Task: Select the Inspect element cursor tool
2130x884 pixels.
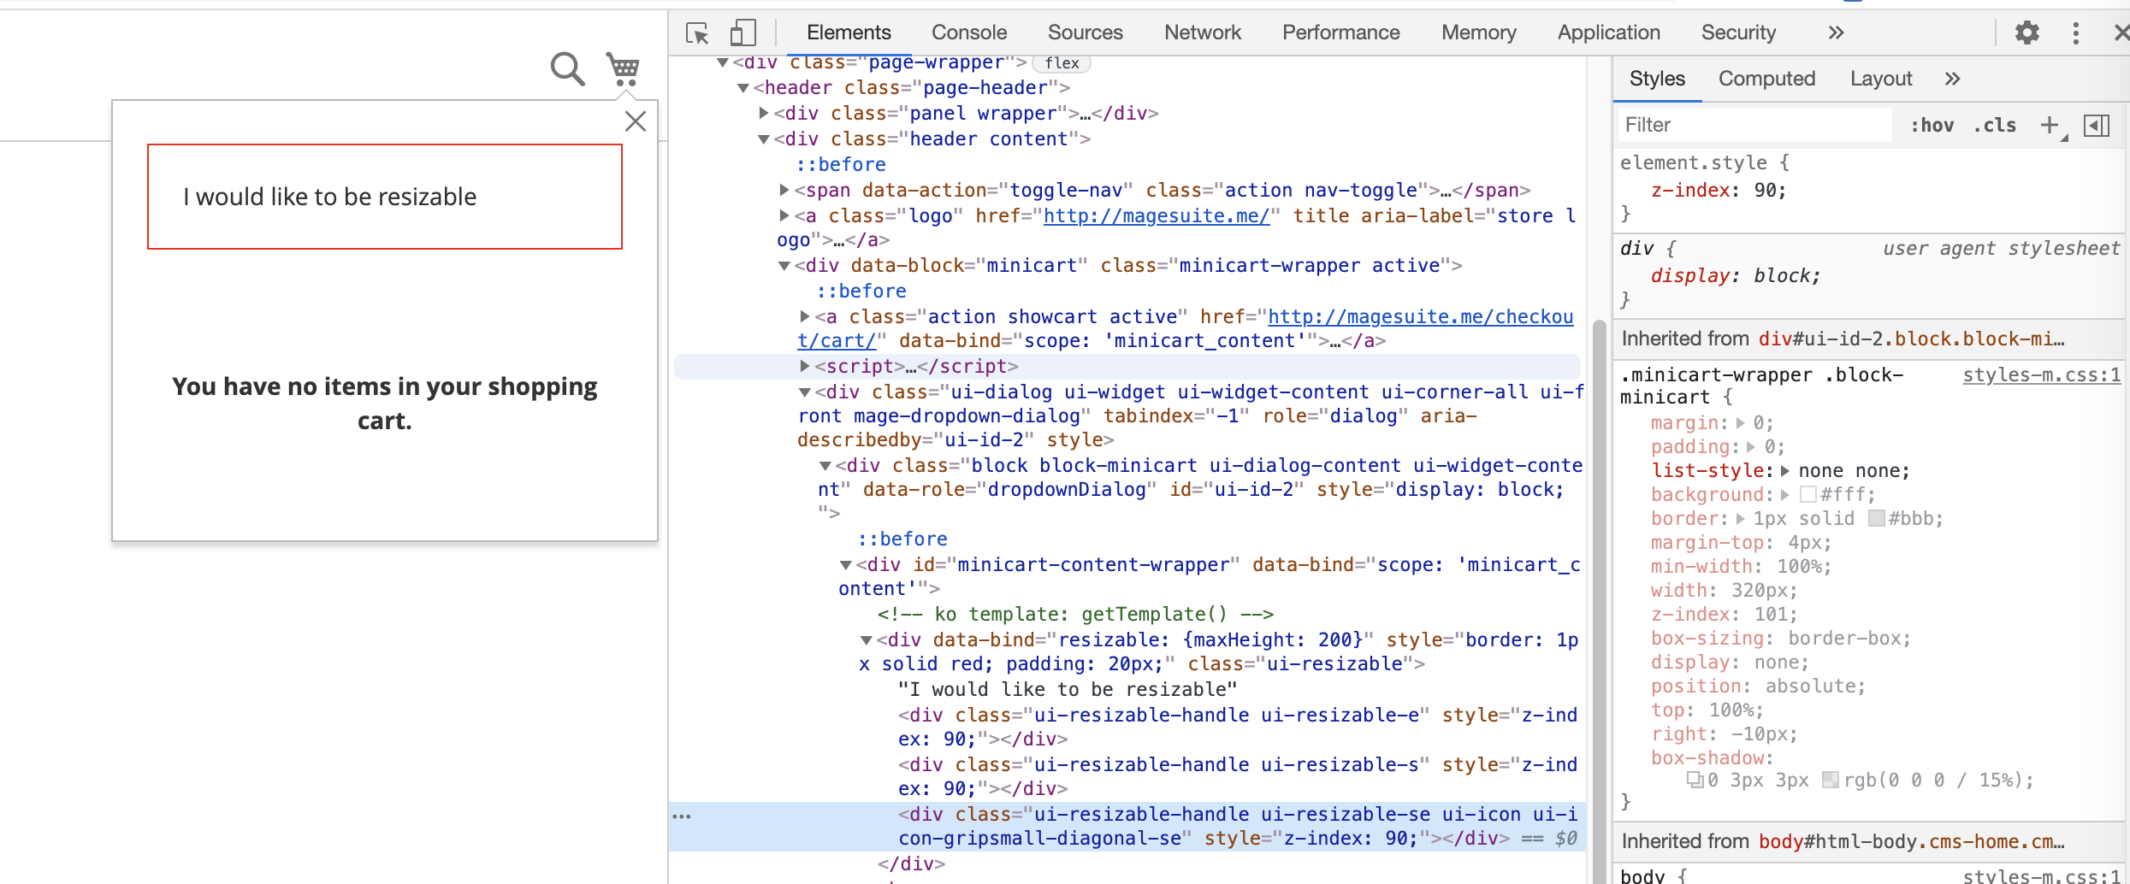Action: coord(697,32)
